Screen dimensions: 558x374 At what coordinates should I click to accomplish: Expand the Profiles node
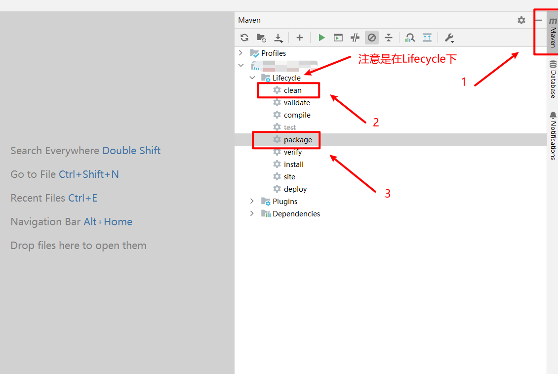point(241,53)
